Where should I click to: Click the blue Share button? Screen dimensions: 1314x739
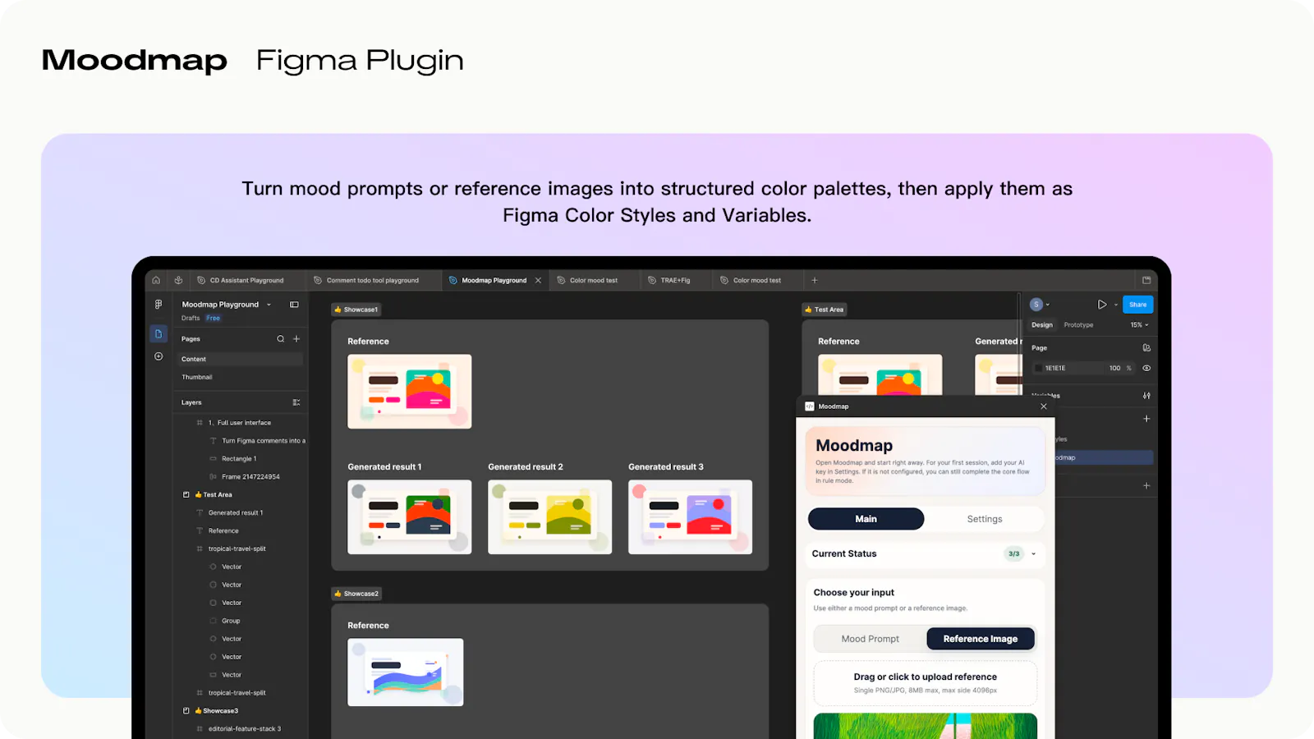coord(1138,305)
